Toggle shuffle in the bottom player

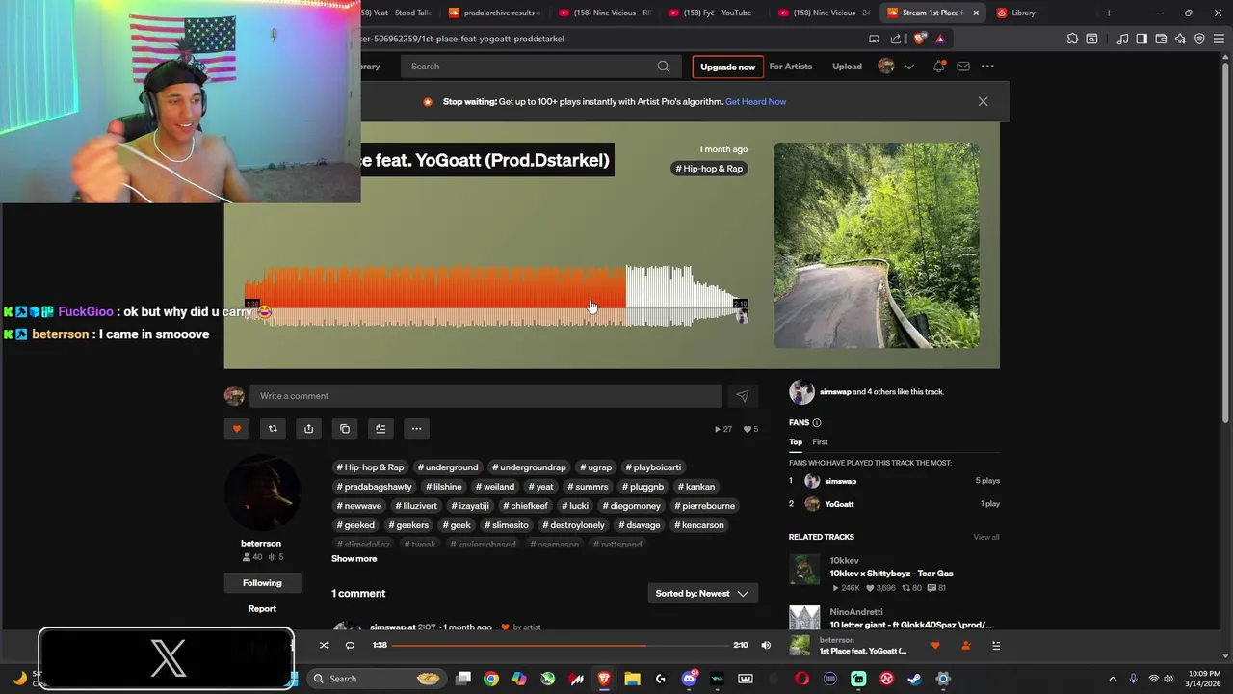(324, 645)
